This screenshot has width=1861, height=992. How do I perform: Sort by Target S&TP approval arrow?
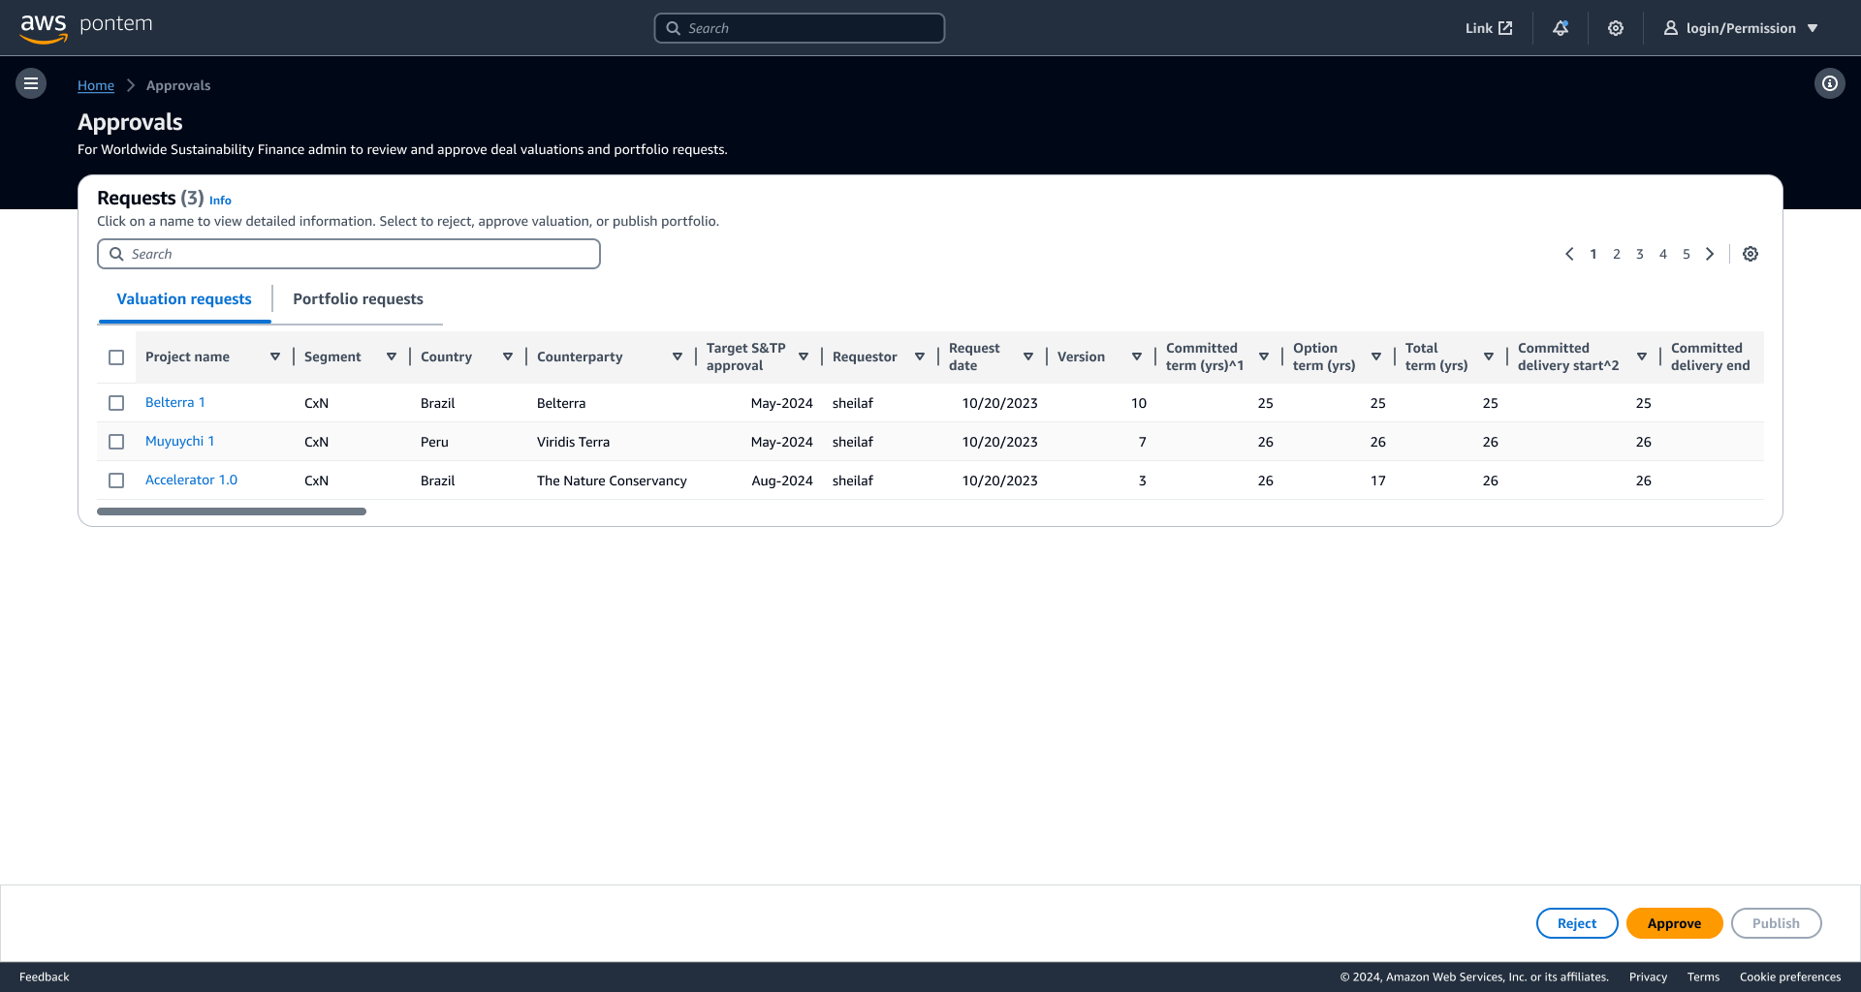tap(804, 356)
